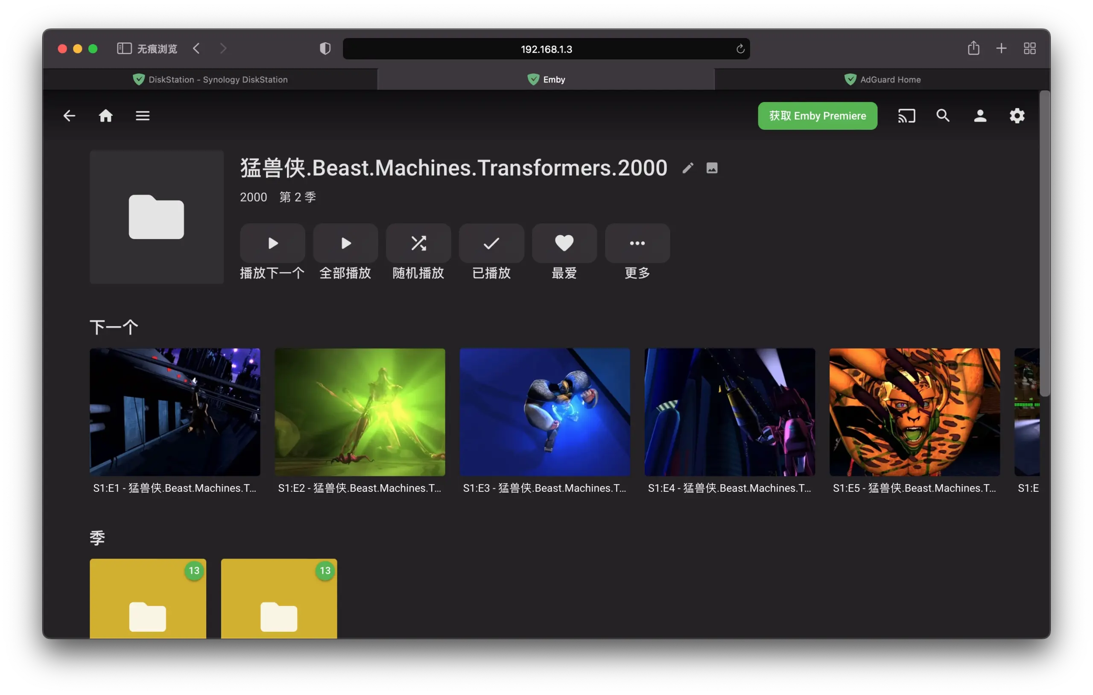Toggle the Safari sidebar icon
The width and height of the screenshot is (1093, 695).
pyautogui.click(x=124, y=49)
